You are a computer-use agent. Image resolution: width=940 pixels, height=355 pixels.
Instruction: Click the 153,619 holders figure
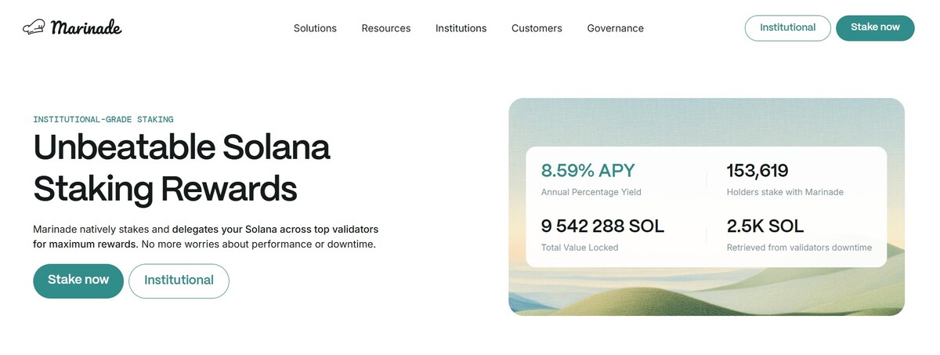point(757,170)
